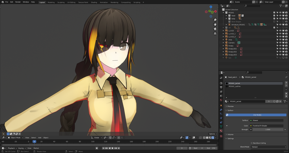Open the Modifier wrench properties tab
The height and width of the screenshot is (153, 289).
pyautogui.click(x=221, y=110)
